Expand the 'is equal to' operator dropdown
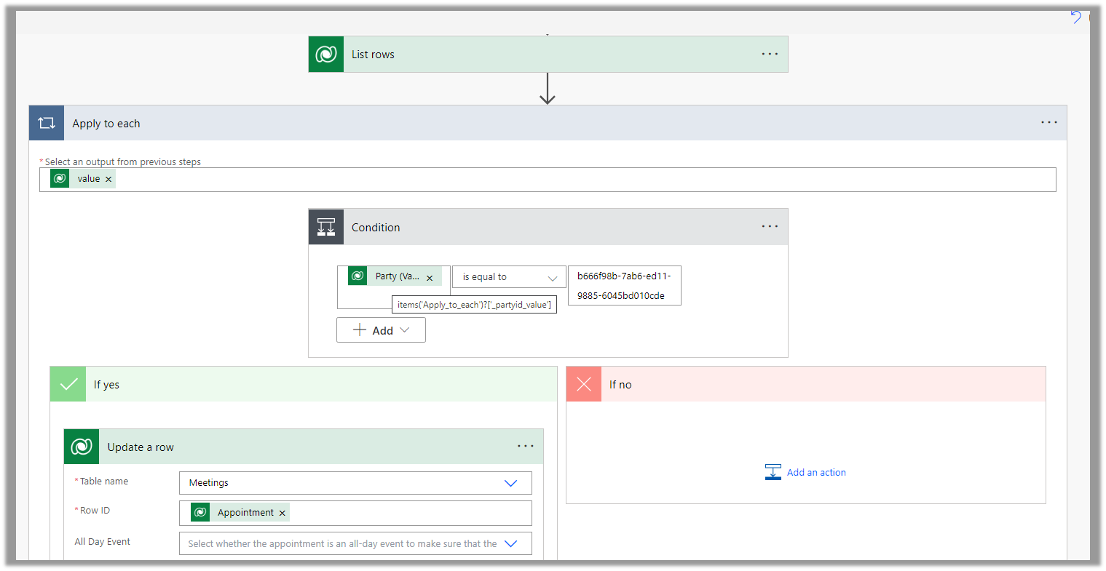Image resolution: width=1106 pixels, height=571 pixels. coord(552,278)
